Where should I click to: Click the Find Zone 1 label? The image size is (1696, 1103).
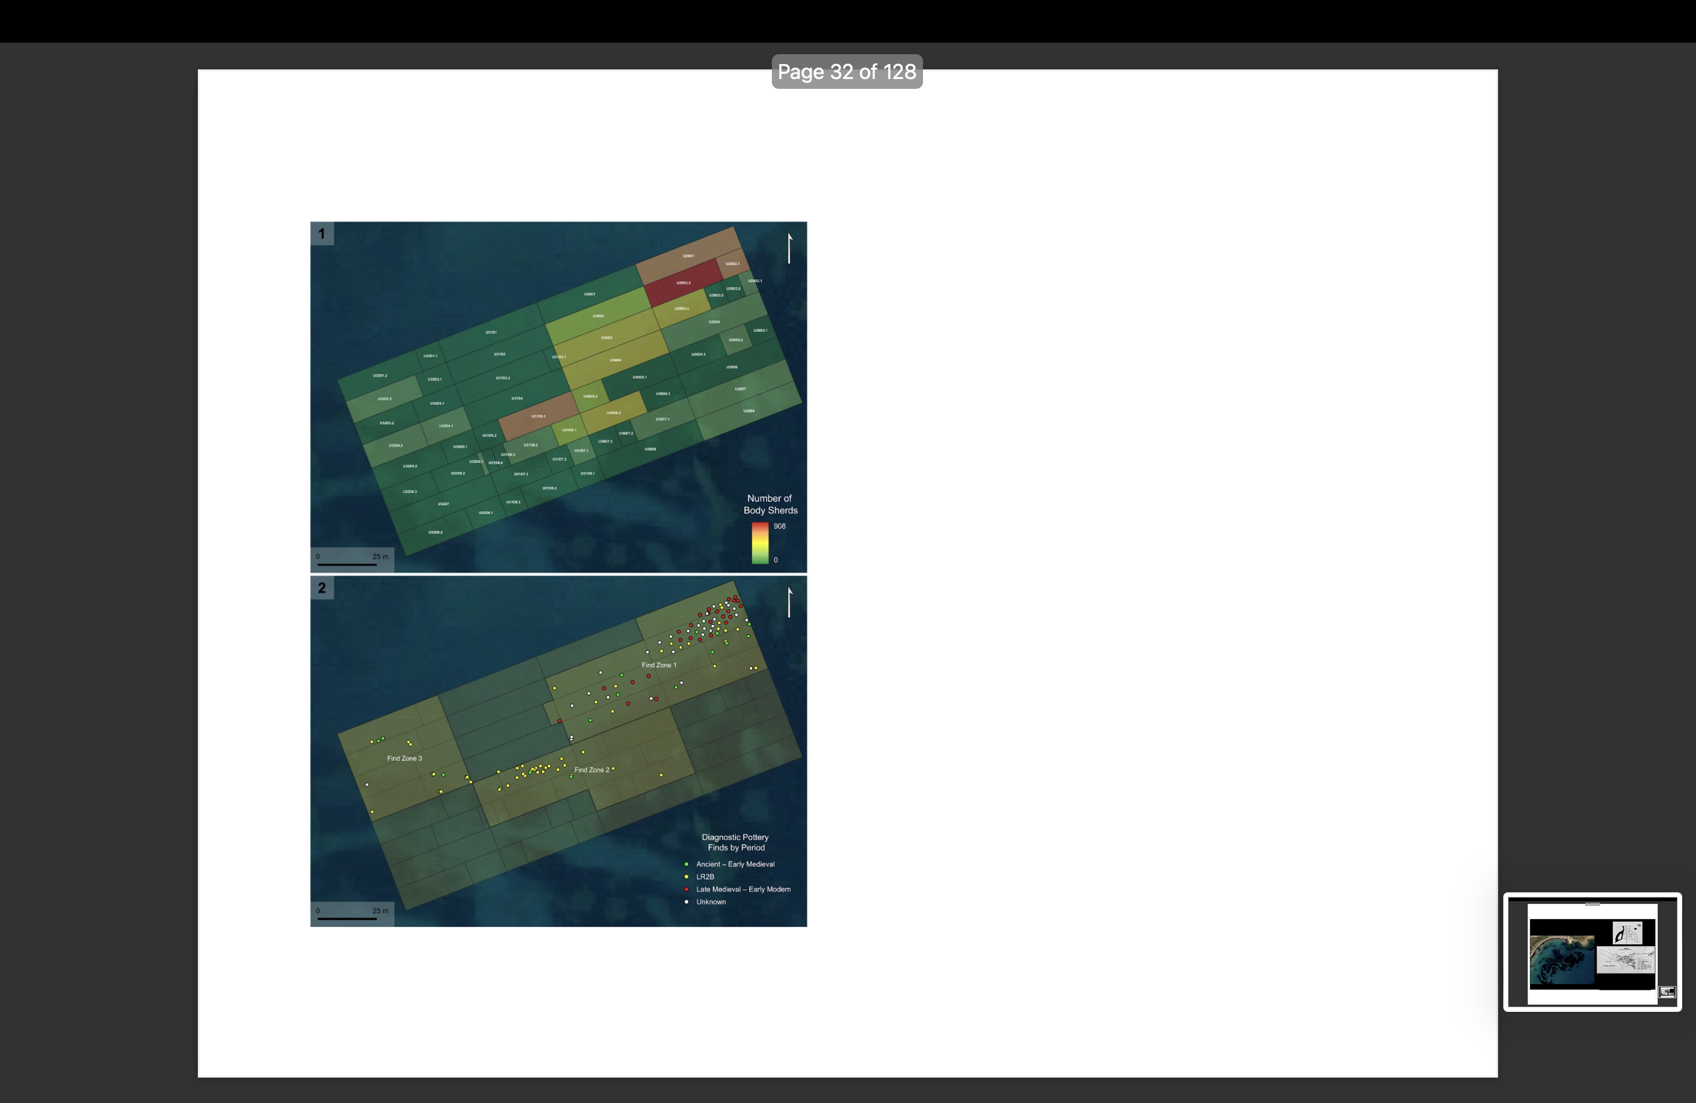point(658,666)
